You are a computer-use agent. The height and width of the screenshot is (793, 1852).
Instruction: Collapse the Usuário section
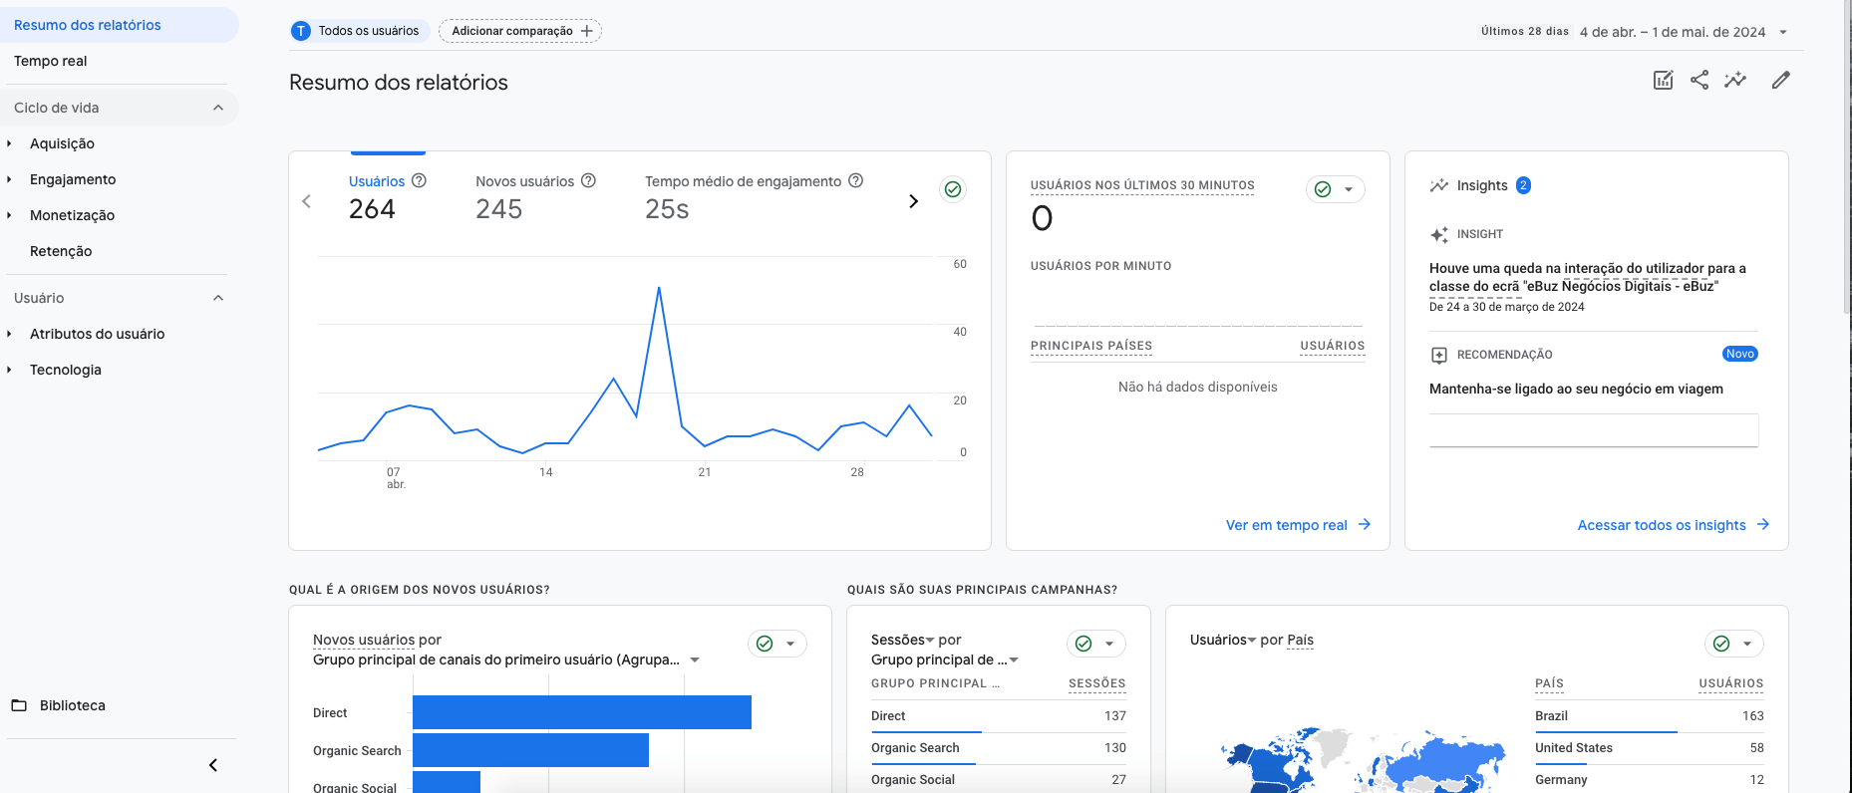coord(218,298)
